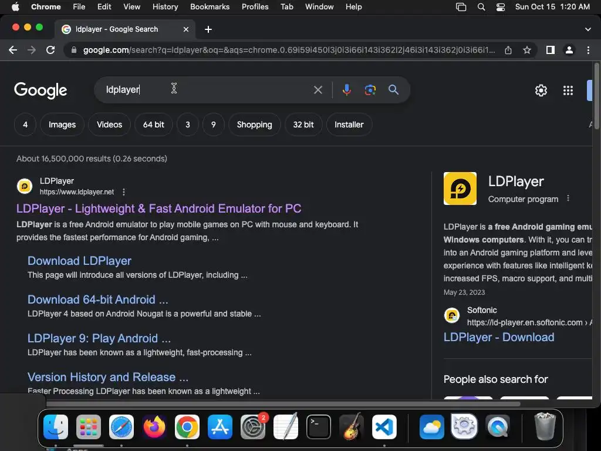Open Download 64-bit Android sitelink
601x451 pixels.
click(98, 299)
